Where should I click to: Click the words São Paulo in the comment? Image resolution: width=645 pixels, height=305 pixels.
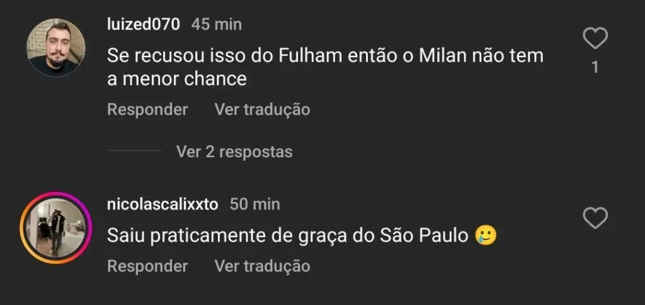(424, 236)
